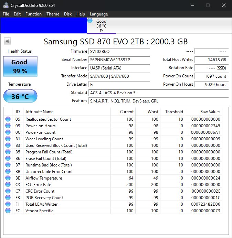Click the Worst column header
Viewport: 232px width, 238px height.
coord(148,112)
